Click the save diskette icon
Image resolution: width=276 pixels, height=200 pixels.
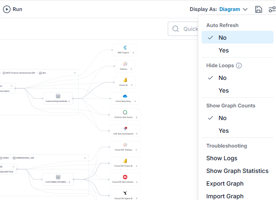258,9
